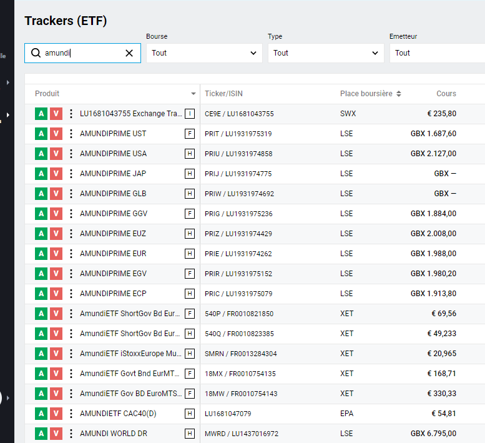Viewport: 485px width, 443px height.
Task: Click price € 235,80
Action: [x=442, y=114]
